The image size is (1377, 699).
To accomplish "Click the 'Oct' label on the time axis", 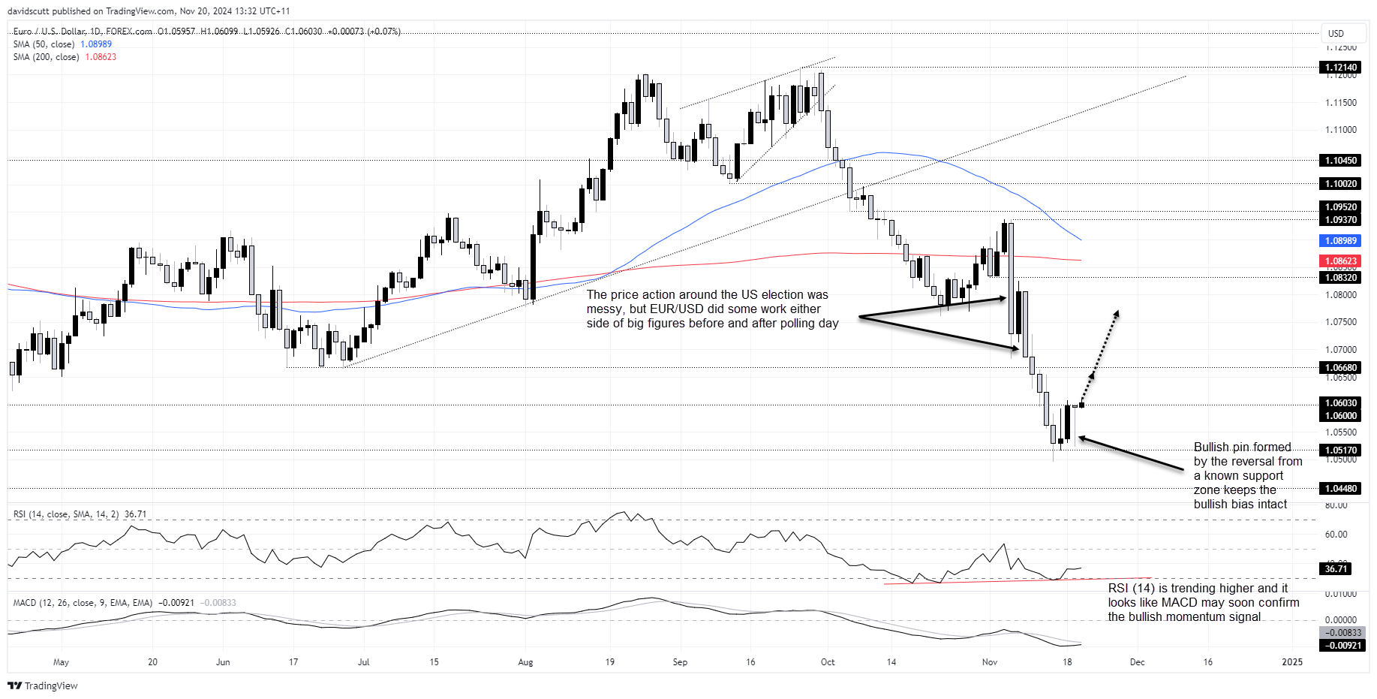I will 828,662.
